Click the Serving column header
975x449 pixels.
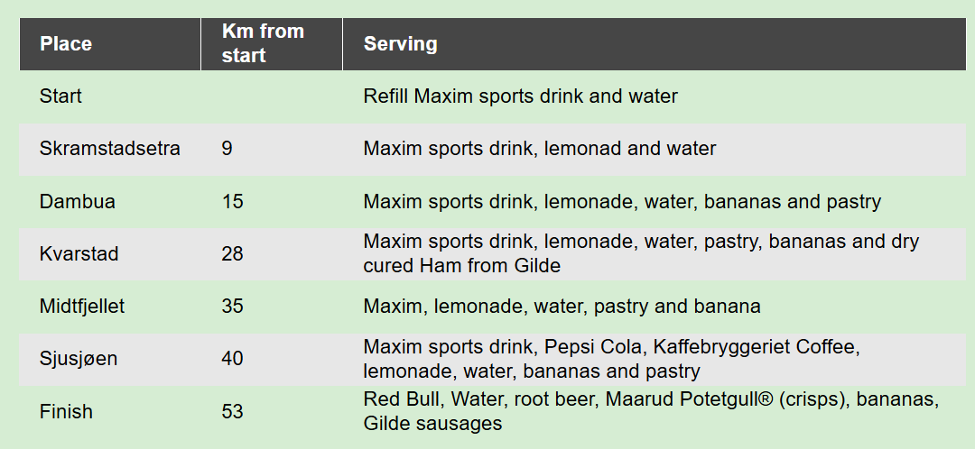coord(401,44)
